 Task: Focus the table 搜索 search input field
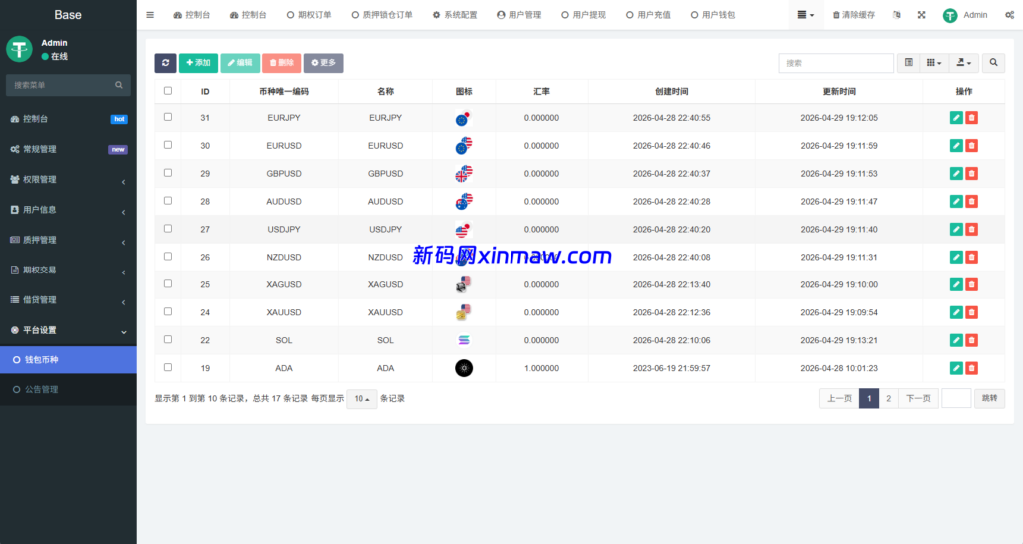[836, 63]
